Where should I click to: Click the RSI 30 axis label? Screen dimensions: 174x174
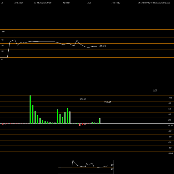2,51
